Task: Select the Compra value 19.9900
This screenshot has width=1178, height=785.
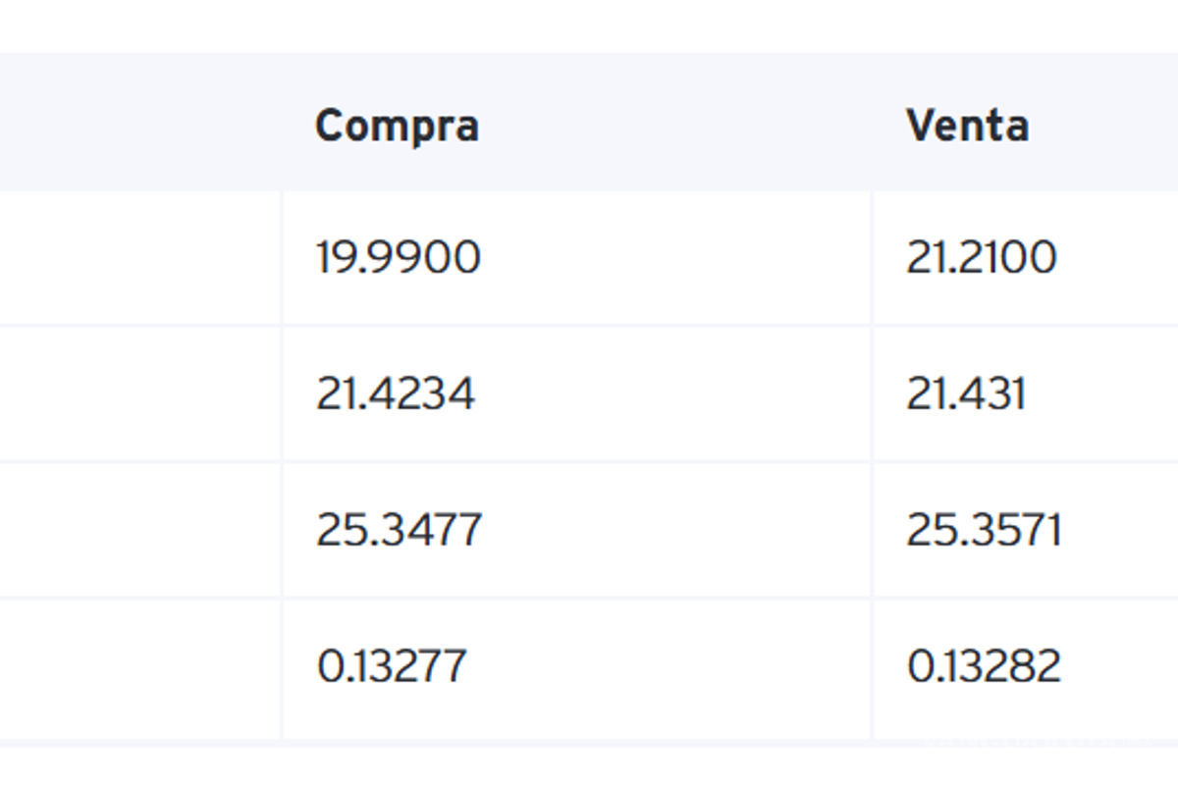Action: (x=399, y=258)
